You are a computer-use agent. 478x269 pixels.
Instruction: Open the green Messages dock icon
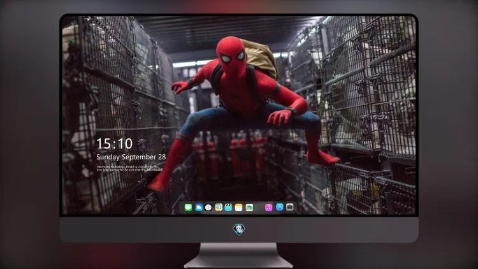tap(188, 208)
